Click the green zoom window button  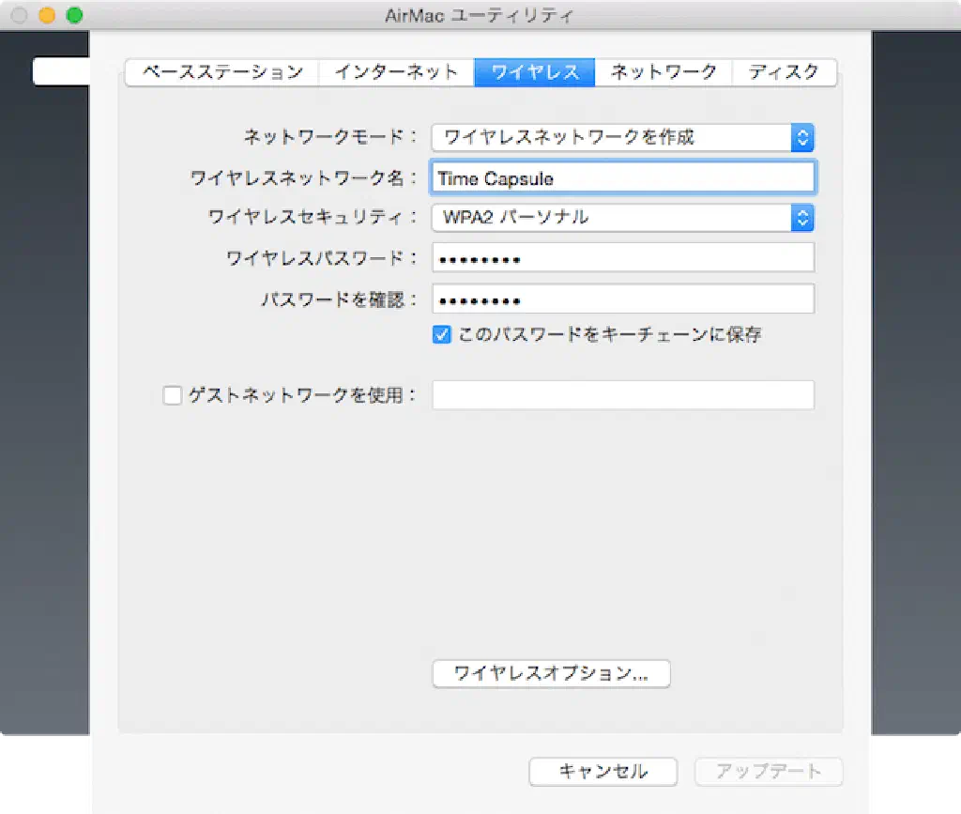pyautogui.click(x=74, y=15)
